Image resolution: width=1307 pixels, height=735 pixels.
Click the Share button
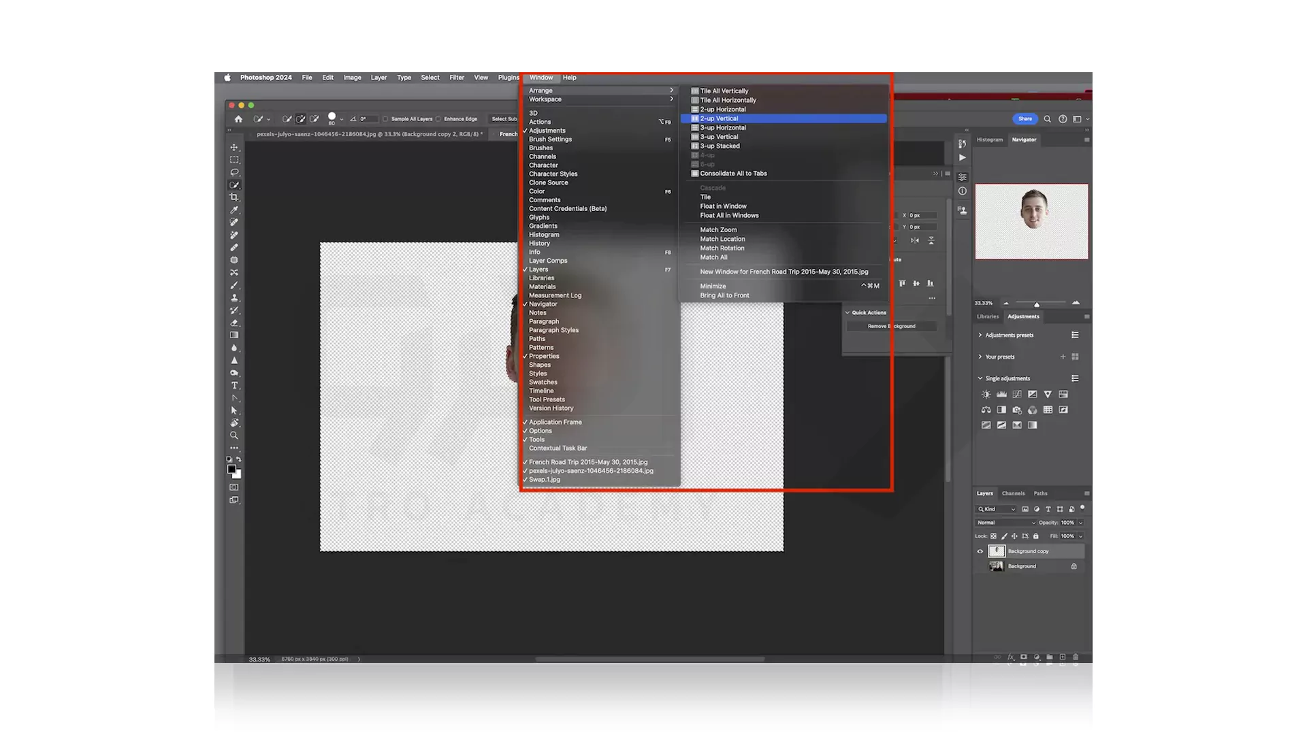pos(1025,119)
